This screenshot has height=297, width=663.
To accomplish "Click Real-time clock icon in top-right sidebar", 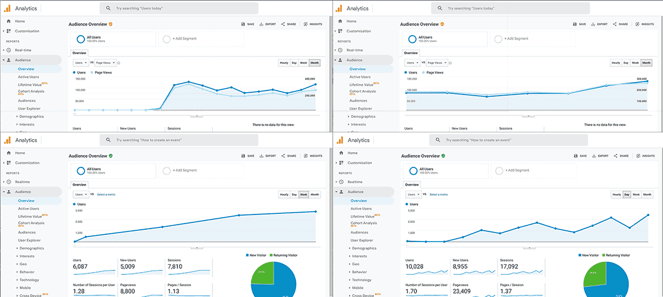I will click(341, 50).
